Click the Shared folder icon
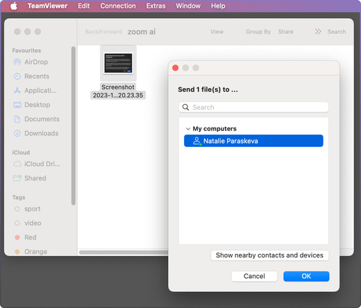The image size is (361, 308). pyautogui.click(x=17, y=178)
